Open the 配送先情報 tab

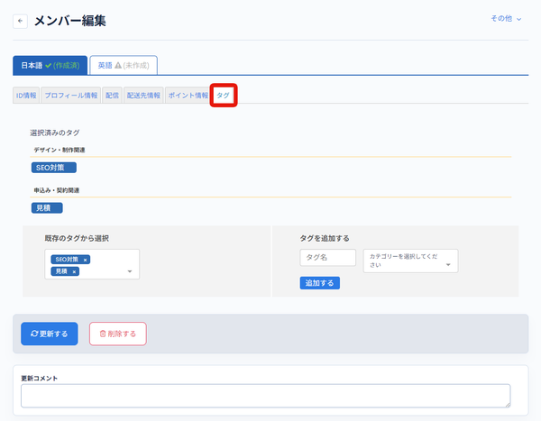click(143, 96)
